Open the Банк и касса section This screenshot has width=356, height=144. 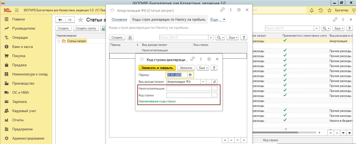click(x=22, y=47)
